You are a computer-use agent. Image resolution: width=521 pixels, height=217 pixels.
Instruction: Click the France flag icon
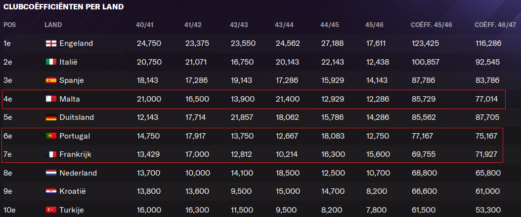(x=50, y=154)
